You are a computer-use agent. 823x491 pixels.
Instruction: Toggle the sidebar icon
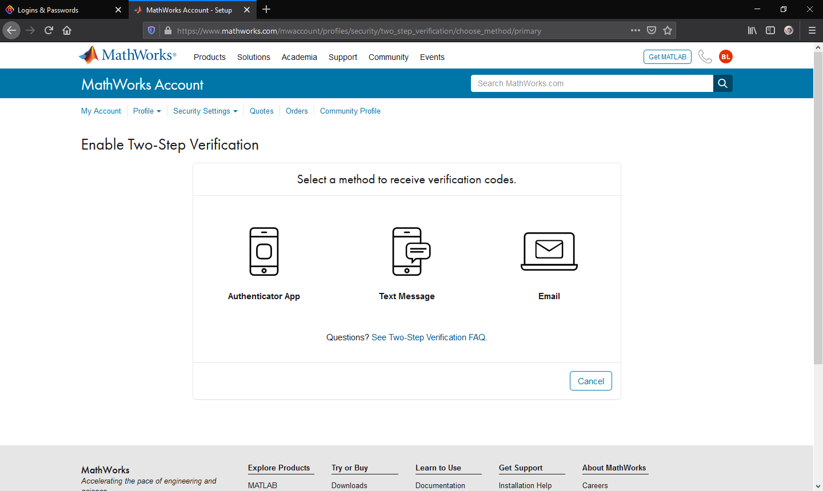(770, 30)
